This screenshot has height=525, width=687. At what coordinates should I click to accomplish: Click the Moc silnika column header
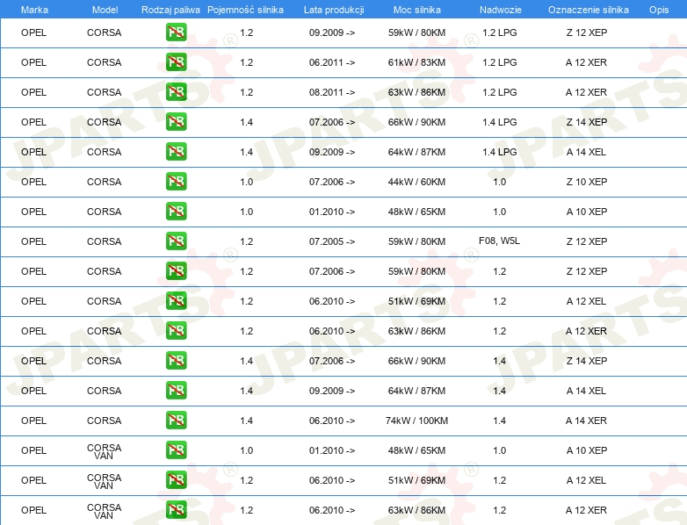pyautogui.click(x=417, y=10)
